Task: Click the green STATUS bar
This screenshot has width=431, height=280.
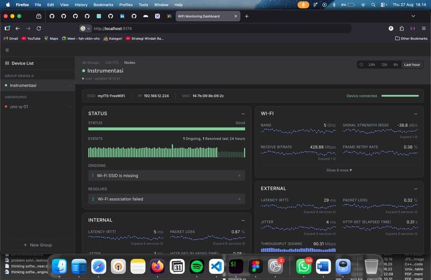Action: click(166, 129)
